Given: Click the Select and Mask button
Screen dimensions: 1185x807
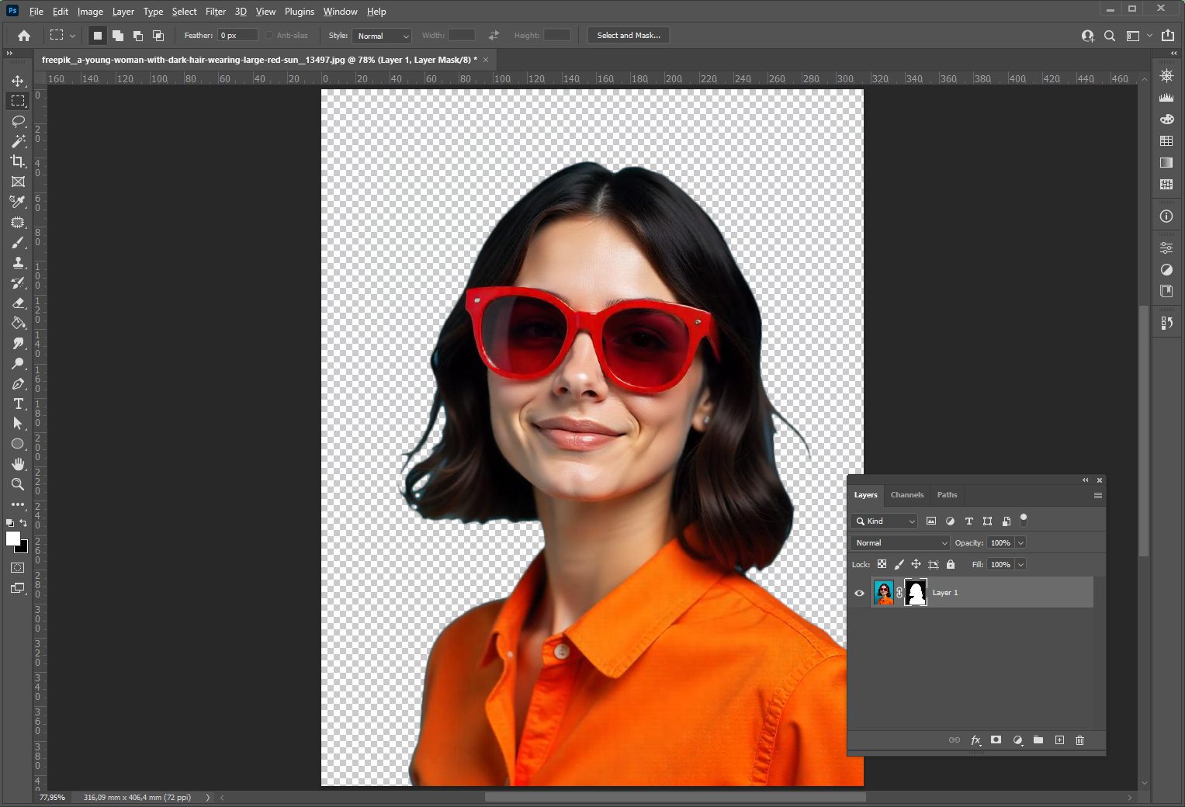Looking at the screenshot, I should click(x=629, y=36).
